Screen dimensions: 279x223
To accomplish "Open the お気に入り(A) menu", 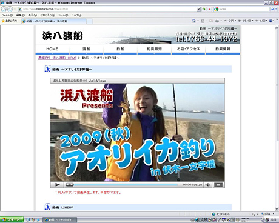I will (47, 15).
